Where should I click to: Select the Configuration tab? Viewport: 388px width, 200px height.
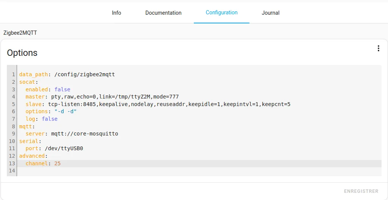click(x=221, y=12)
